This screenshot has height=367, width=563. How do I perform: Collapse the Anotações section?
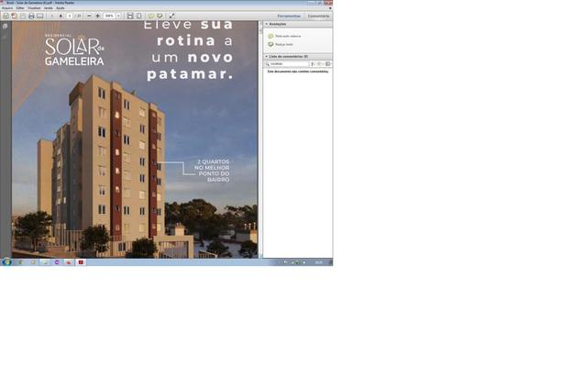[x=265, y=24]
